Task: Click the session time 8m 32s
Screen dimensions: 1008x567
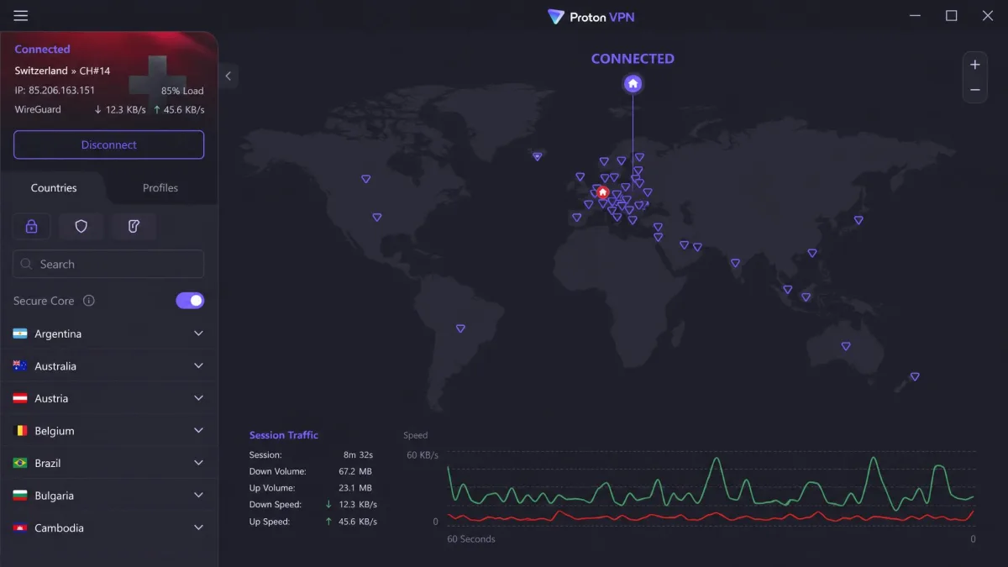Action: (x=358, y=454)
